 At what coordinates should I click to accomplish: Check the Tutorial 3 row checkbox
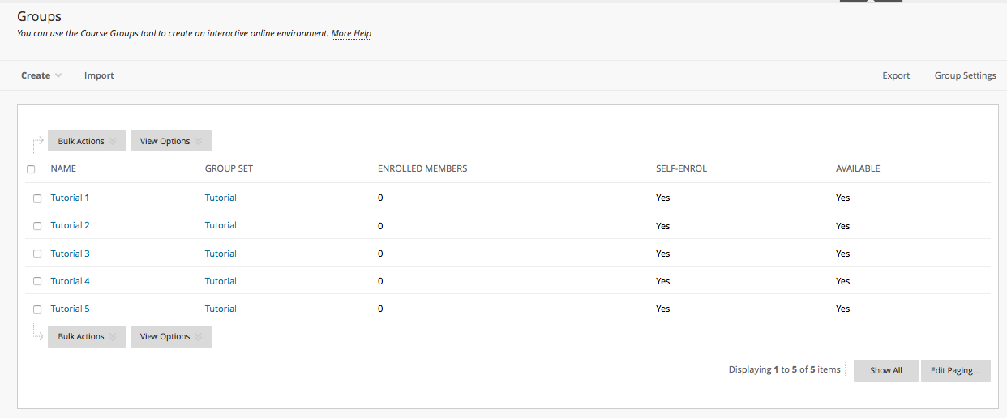37,254
